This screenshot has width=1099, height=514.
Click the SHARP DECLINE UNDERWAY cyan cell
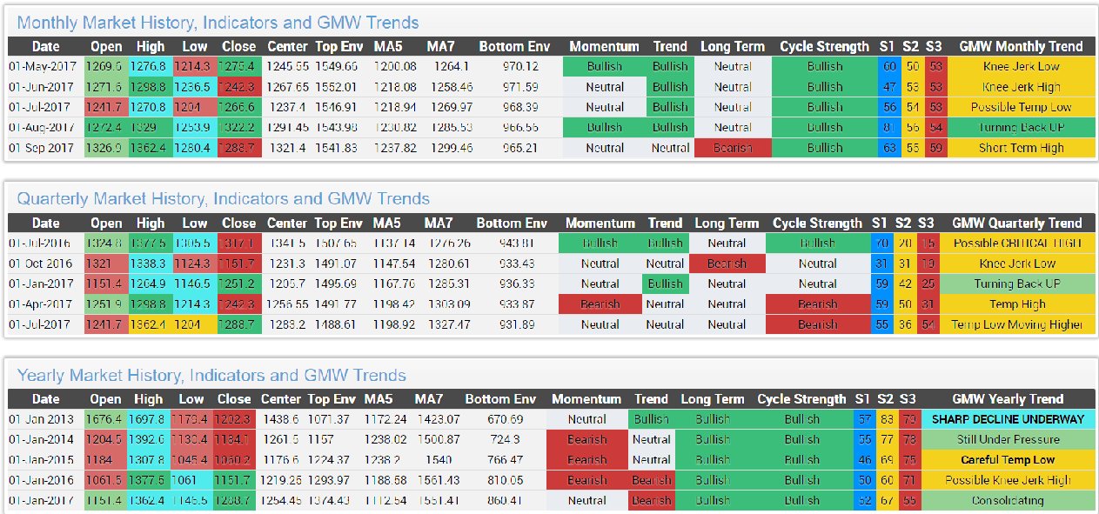click(1008, 419)
